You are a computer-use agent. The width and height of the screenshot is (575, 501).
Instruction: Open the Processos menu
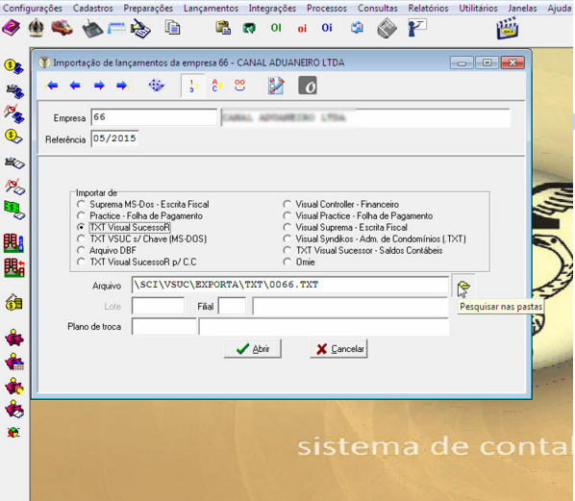[x=326, y=8]
